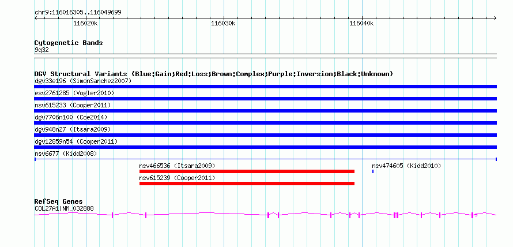The height and width of the screenshot is (247, 513).
Task: Click the Cytogenetic Bands track heading
Action: click(69, 43)
